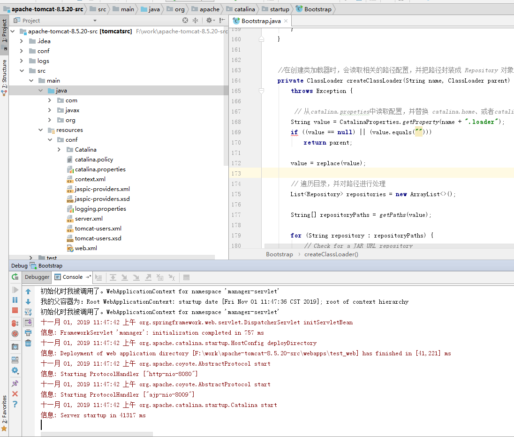Click the console up arrow icon

(28, 291)
